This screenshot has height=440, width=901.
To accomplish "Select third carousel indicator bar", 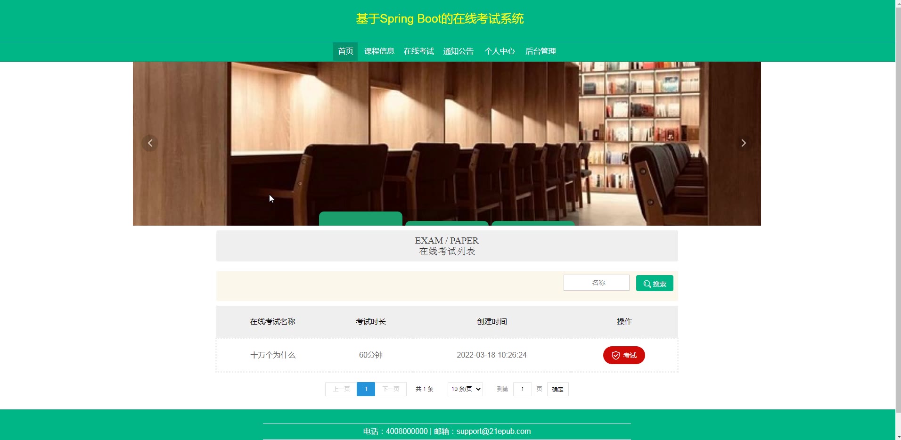I will tap(533, 223).
